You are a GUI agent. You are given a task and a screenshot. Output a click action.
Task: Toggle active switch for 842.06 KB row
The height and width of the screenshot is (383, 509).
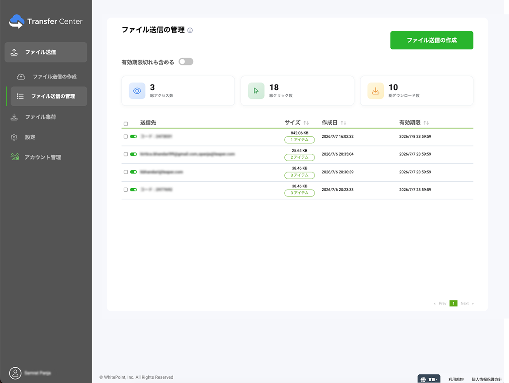(x=133, y=136)
